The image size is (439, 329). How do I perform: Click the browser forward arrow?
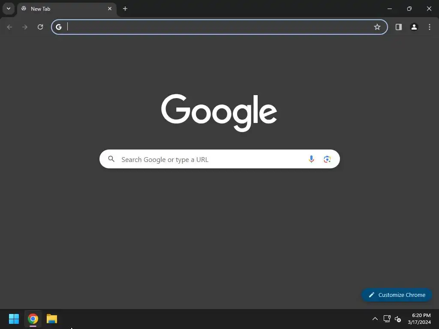(25, 27)
